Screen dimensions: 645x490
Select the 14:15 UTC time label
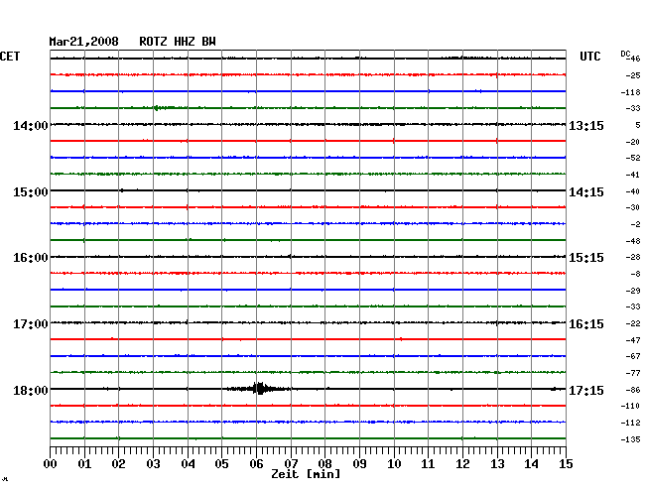[x=586, y=192]
